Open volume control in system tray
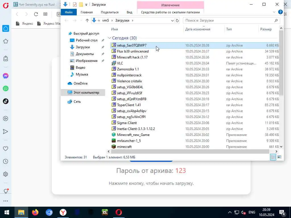Screen dimensions: 291x218 pos(243,212)
